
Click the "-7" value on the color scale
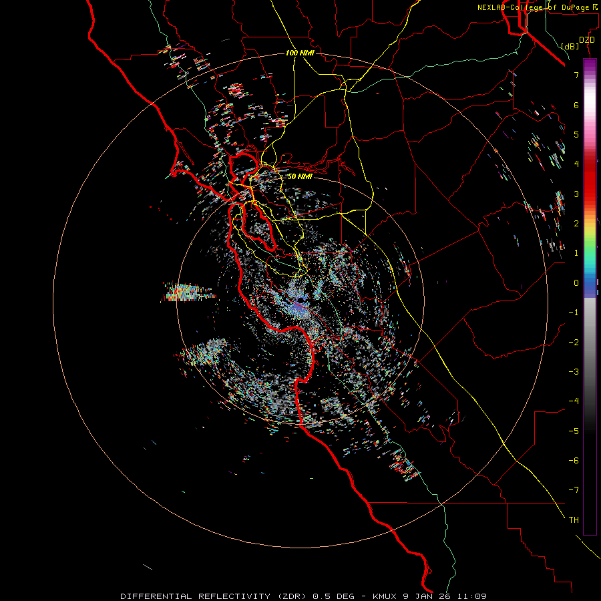coord(574,490)
